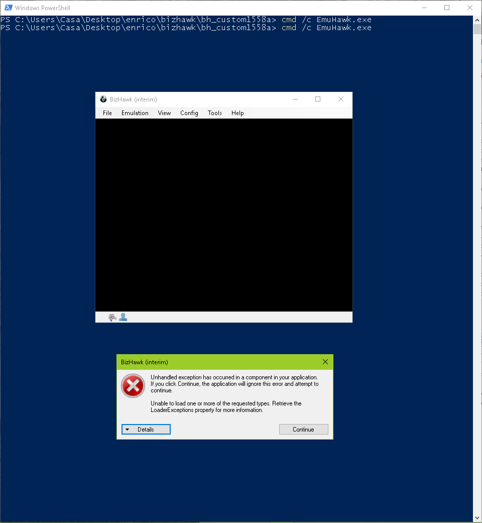
Task: Click the cheats status icon in BizHawk statusbar
Action: coord(111,317)
